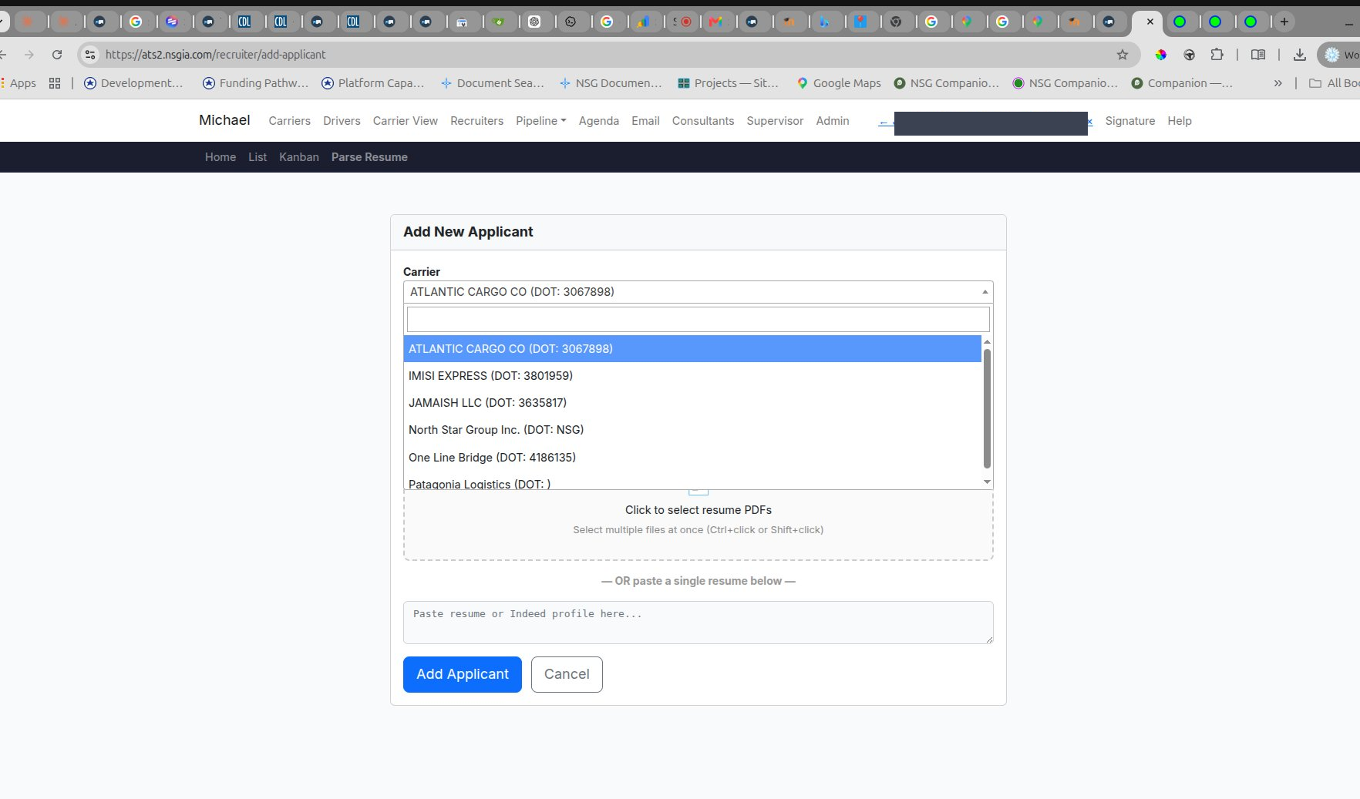Click the carrier list scroll-up arrow
The image size is (1360, 799).
(987, 341)
